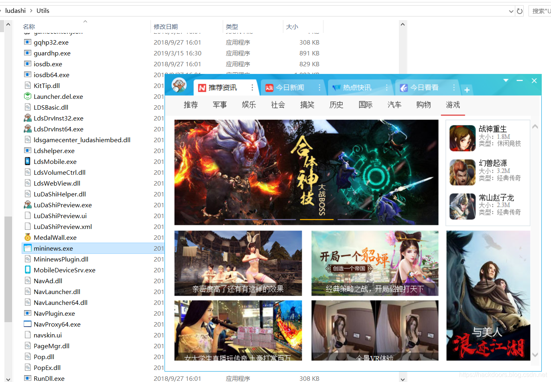Select the 社会 news category
Image resolution: width=551 pixels, height=382 pixels.
coord(278,105)
